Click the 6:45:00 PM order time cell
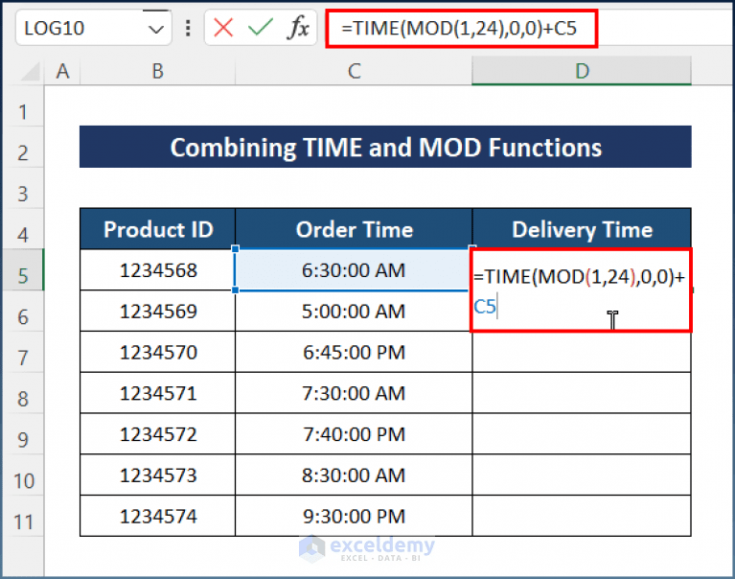Image resolution: width=735 pixels, height=579 pixels. (354, 352)
